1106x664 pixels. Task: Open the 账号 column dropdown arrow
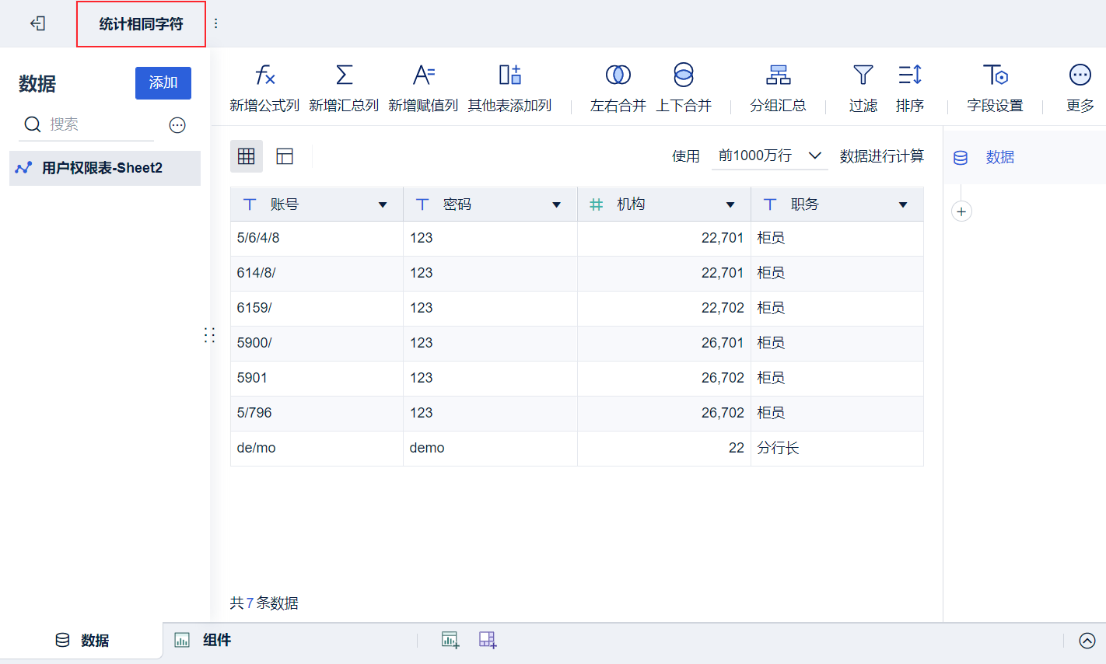383,205
